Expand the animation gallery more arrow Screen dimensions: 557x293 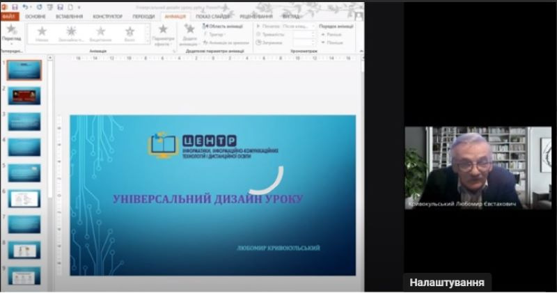(x=148, y=42)
